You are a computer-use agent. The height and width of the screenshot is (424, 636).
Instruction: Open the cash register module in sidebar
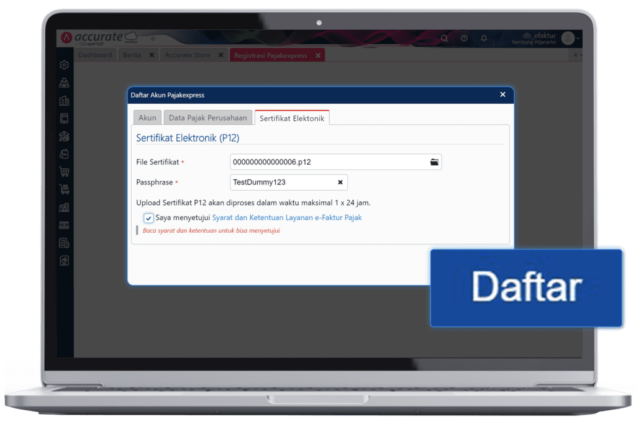coord(64,83)
